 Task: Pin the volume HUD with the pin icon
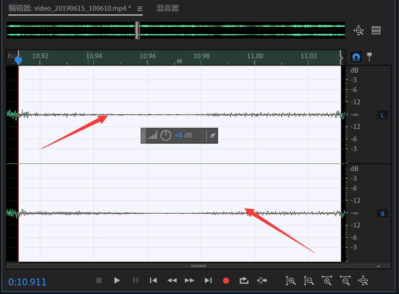click(212, 136)
